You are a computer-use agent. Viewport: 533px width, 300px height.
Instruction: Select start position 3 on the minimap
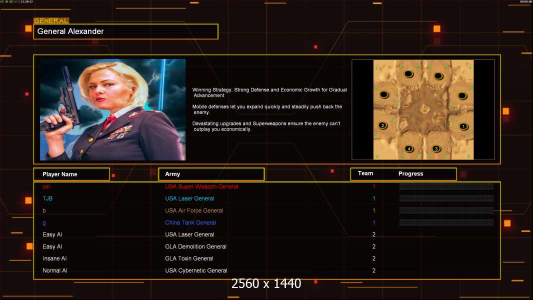click(436, 148)
